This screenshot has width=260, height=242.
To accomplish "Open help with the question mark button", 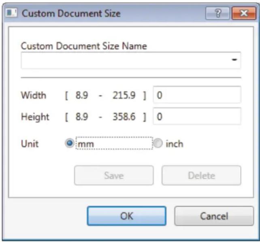I will (x=217, y=13).
